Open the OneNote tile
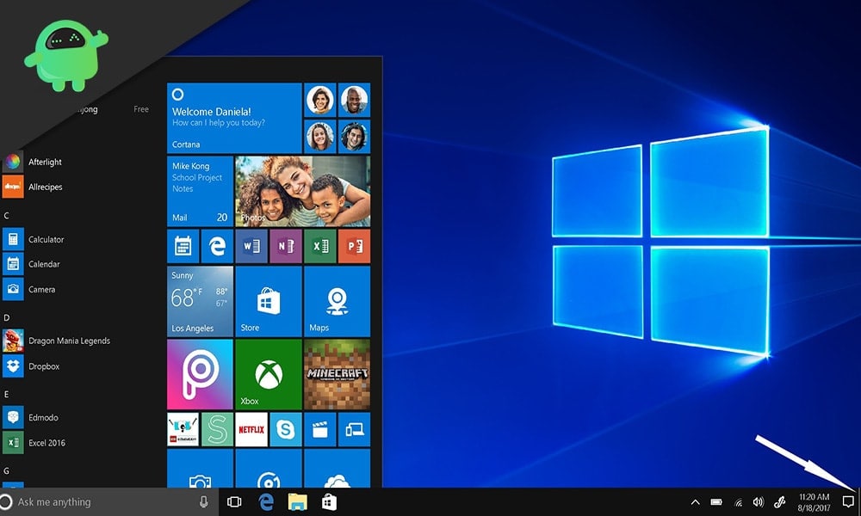861x516 pixels. pyautogui.click(x=286, y=246)
